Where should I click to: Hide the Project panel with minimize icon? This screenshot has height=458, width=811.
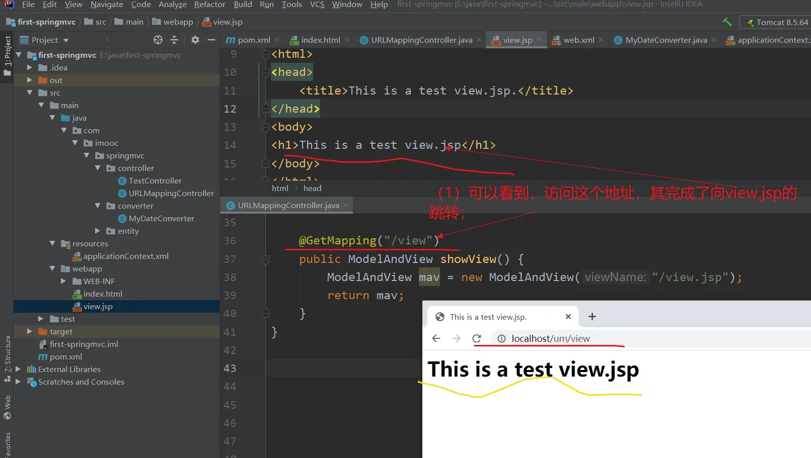[211, 40]
